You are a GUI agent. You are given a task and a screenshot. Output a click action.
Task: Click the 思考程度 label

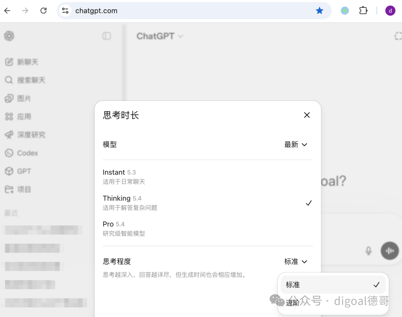pyautogui.click(x=117, y=262)
